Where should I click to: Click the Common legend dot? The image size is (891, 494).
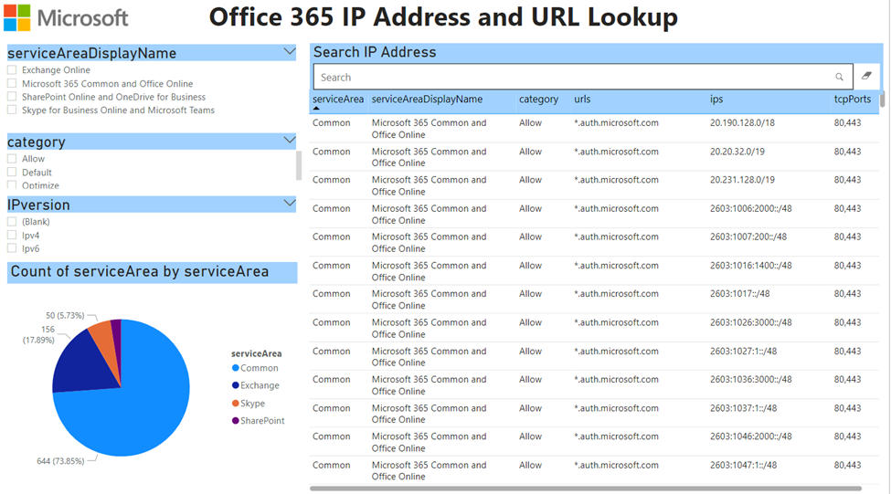pyautogui.click(x=235, y=368)
